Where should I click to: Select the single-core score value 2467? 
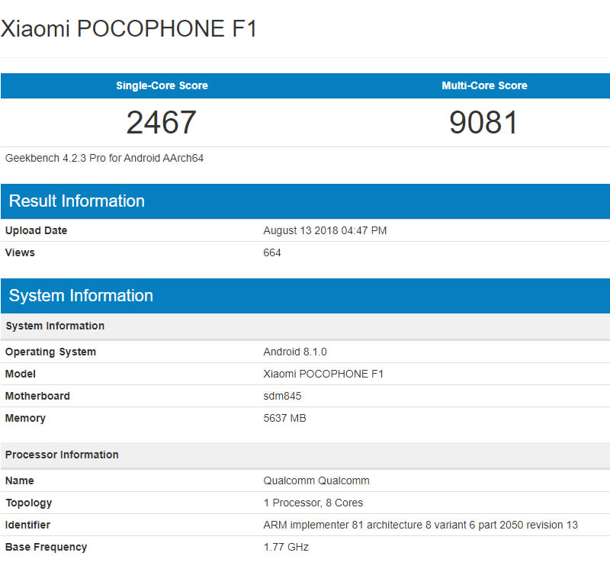(162, 123)
